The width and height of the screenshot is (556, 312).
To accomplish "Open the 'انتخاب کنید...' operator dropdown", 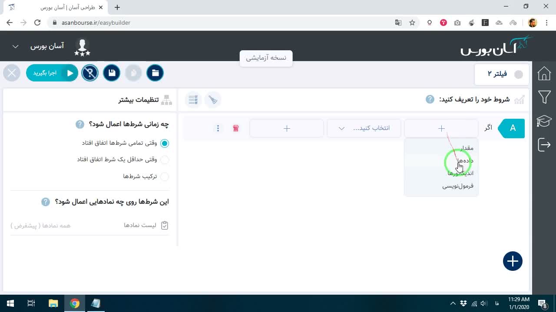I will click(x=364, y=128).
